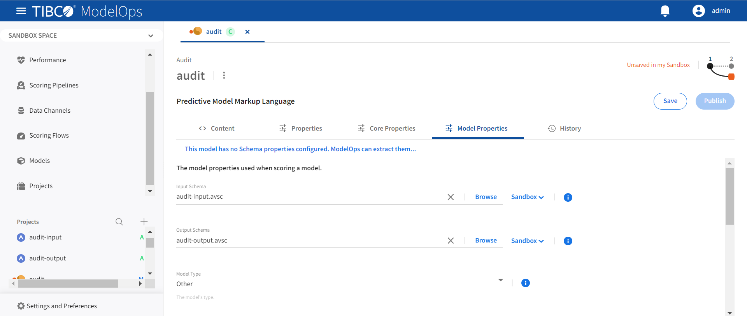
Task: Close the audit tab
Action: pos(247,32)
